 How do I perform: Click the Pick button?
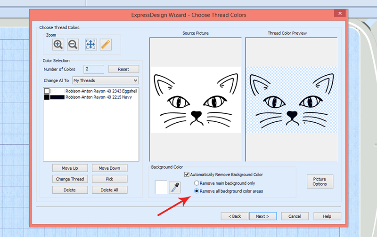coord(109,179)
